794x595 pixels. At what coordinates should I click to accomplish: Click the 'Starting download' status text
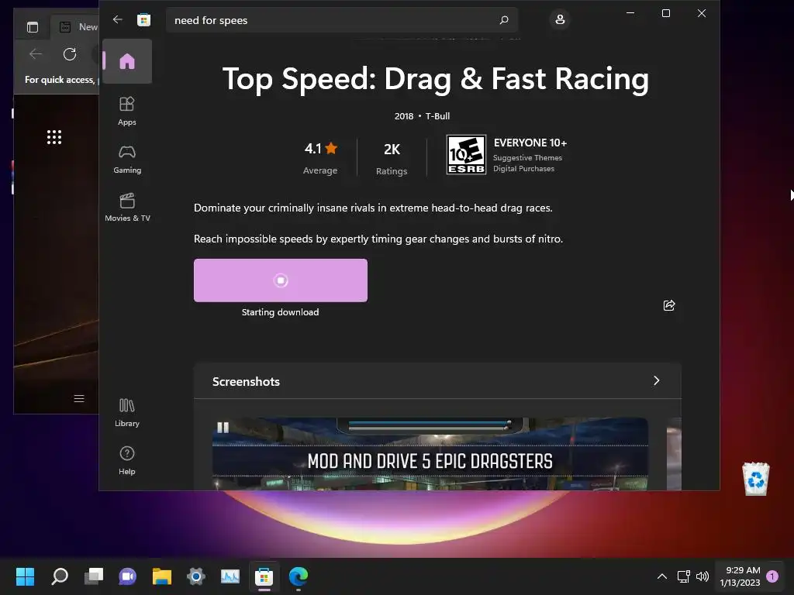(281, 312)
